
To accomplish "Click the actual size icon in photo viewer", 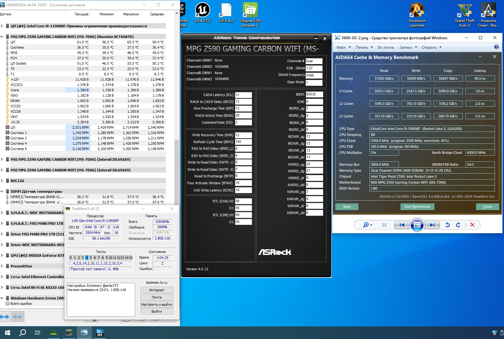I will (x=384, y=225).
